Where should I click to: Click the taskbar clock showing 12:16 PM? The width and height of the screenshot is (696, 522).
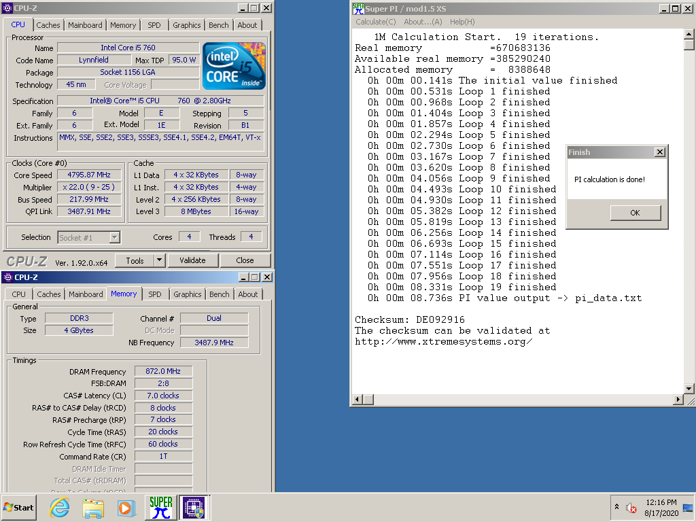click(661, 502)
